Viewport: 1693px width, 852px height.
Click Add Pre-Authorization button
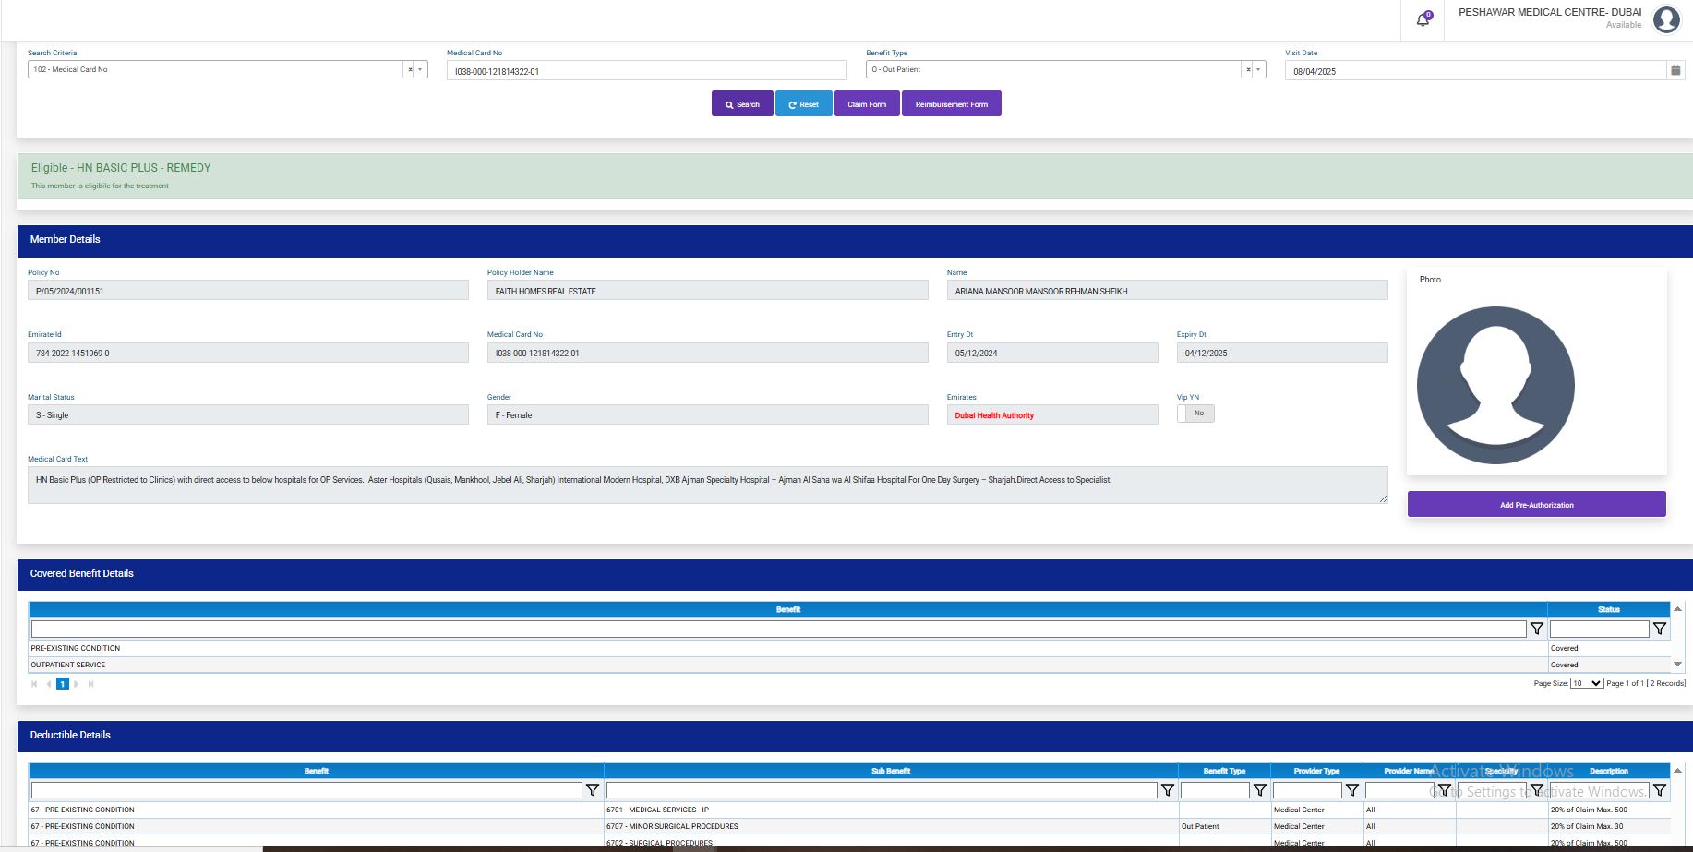(x=1536, y=505)
